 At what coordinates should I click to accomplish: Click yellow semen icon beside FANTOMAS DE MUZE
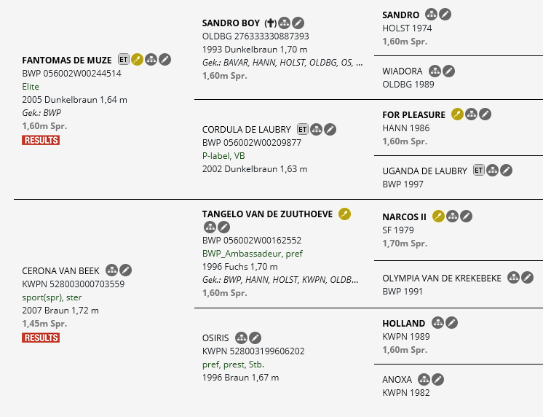click(137, 60)
